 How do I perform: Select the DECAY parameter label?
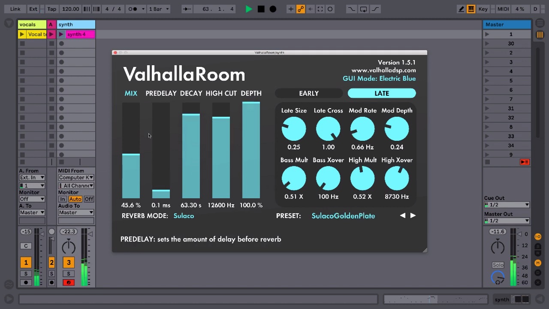coord(191,93)
